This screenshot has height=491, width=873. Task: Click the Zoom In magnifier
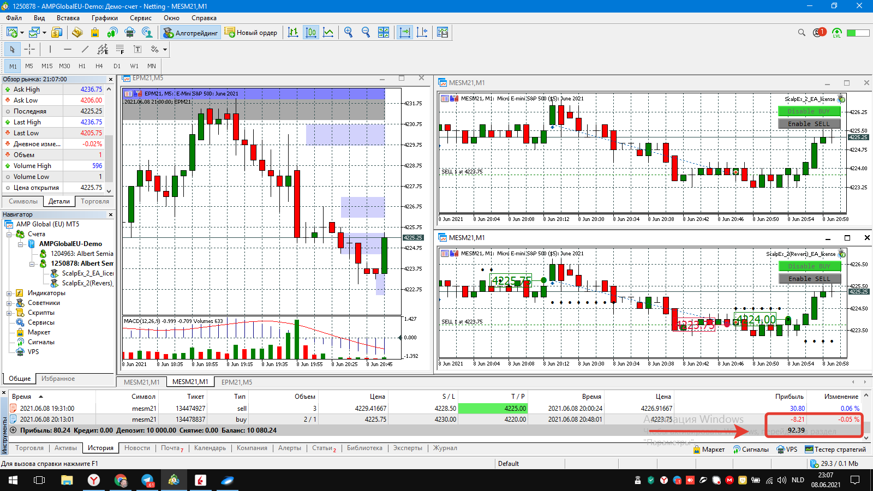point(348,33)
